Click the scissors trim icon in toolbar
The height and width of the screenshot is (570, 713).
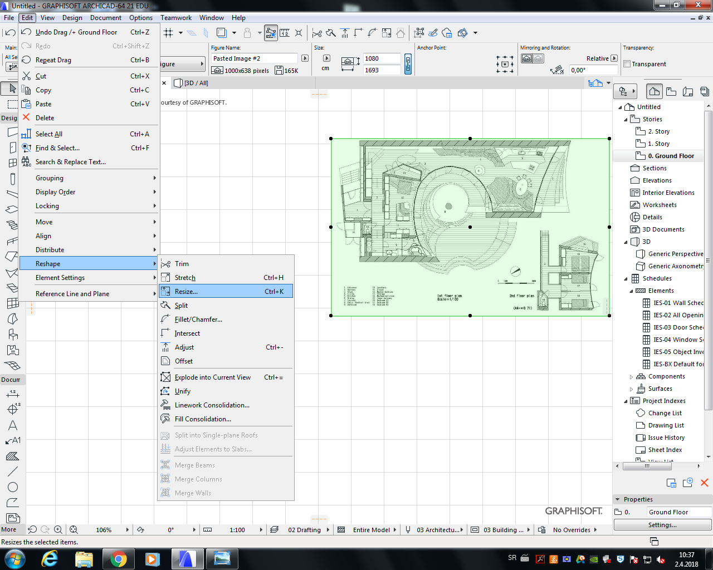[317, 33]
